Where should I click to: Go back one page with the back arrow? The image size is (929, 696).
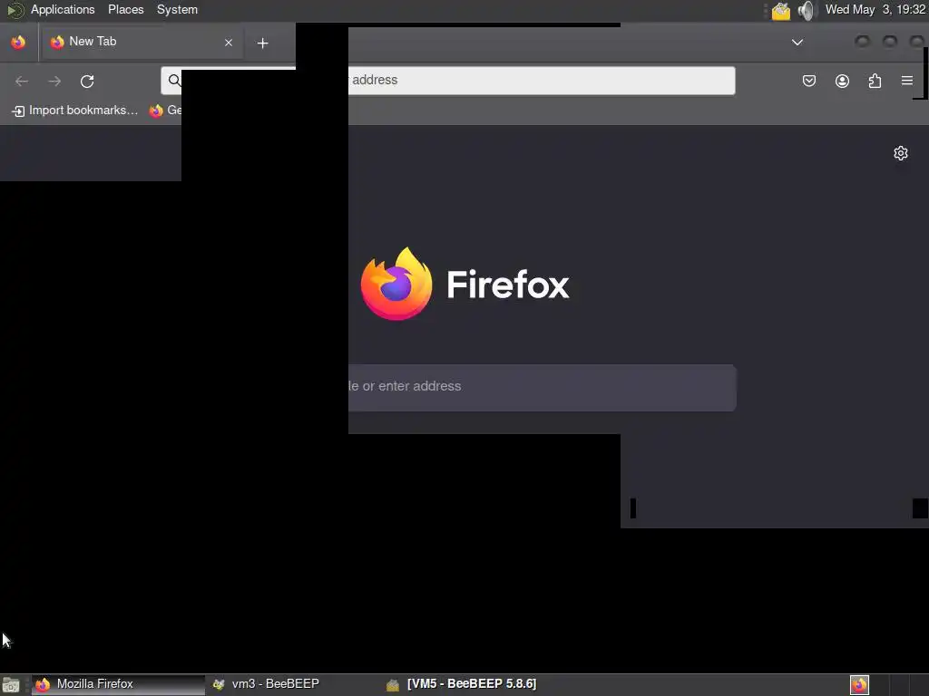click(x=22, y=81)
